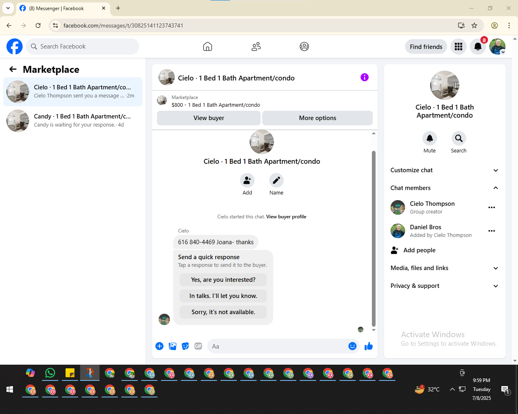Image resolution: width=518 pixels, height=414 pixels.
Task: Open the weather widget showing 32°C
Action: click(x=427, y=389)
